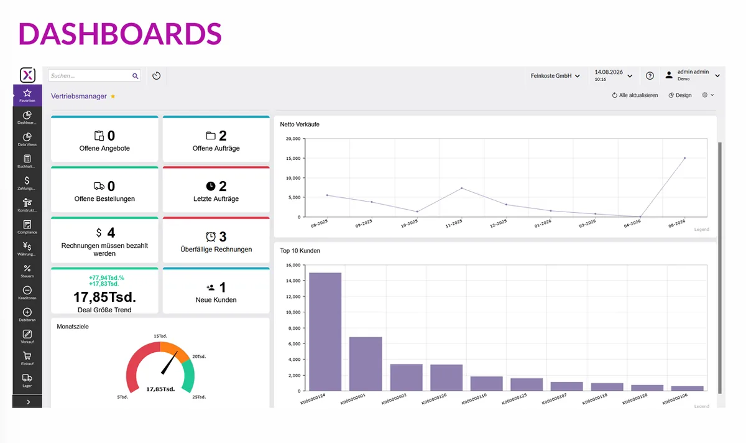Screen dimensions: 746x443
Task: Click the green segment of Monatsziele gauge
Action: 188,375
